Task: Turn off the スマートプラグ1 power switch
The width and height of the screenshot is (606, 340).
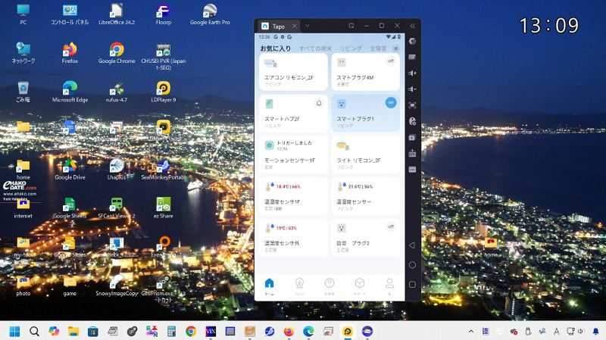Action: click(391, 102)
